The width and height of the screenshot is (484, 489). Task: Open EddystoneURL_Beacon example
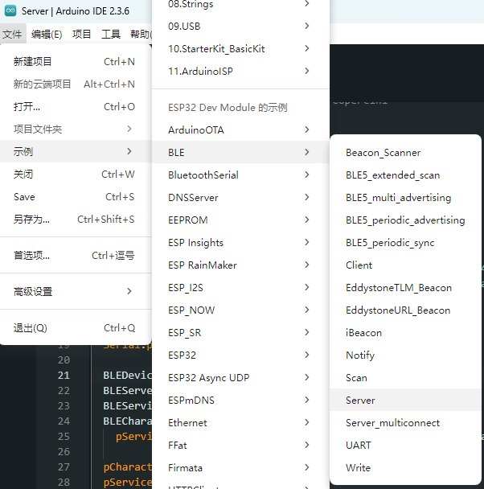[405, 310]
